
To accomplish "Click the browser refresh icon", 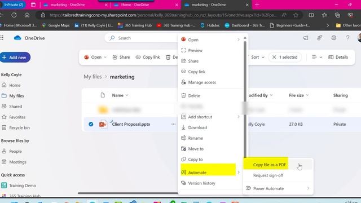I will [x=14, y=15].
